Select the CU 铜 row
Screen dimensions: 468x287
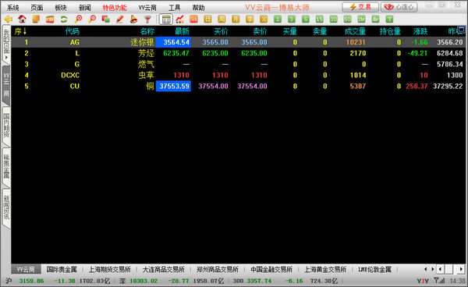tap(238, 87)
